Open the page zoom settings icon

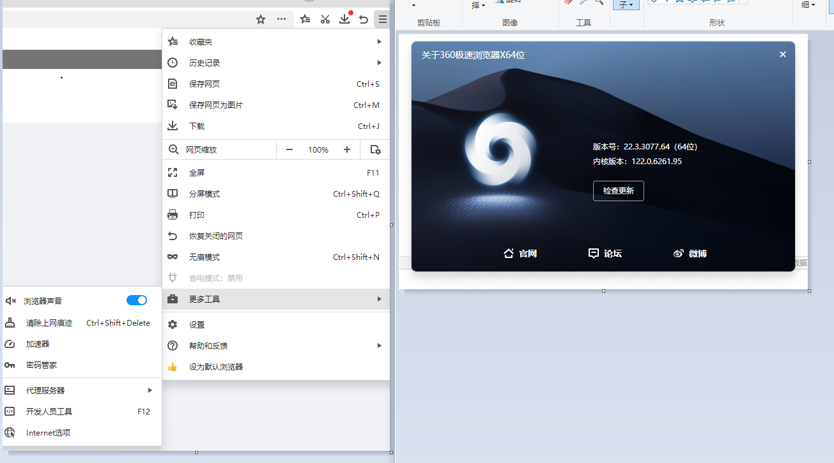[375, 149]
